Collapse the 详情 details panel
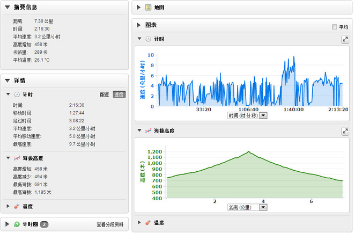Screen dimensions: 354x233 (8, 81)
